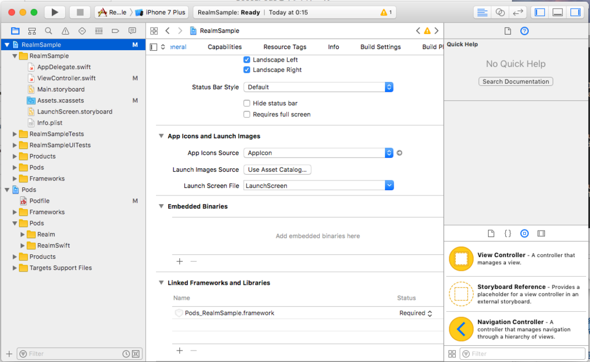Viewport: 590px width, 362px height.
Task: Select iPhone 7 Plus run destination
Action: pyautogui.click(x=161, y=13)
